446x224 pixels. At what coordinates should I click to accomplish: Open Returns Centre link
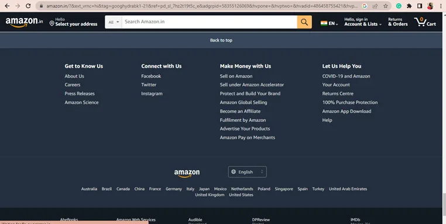(338, 93)
